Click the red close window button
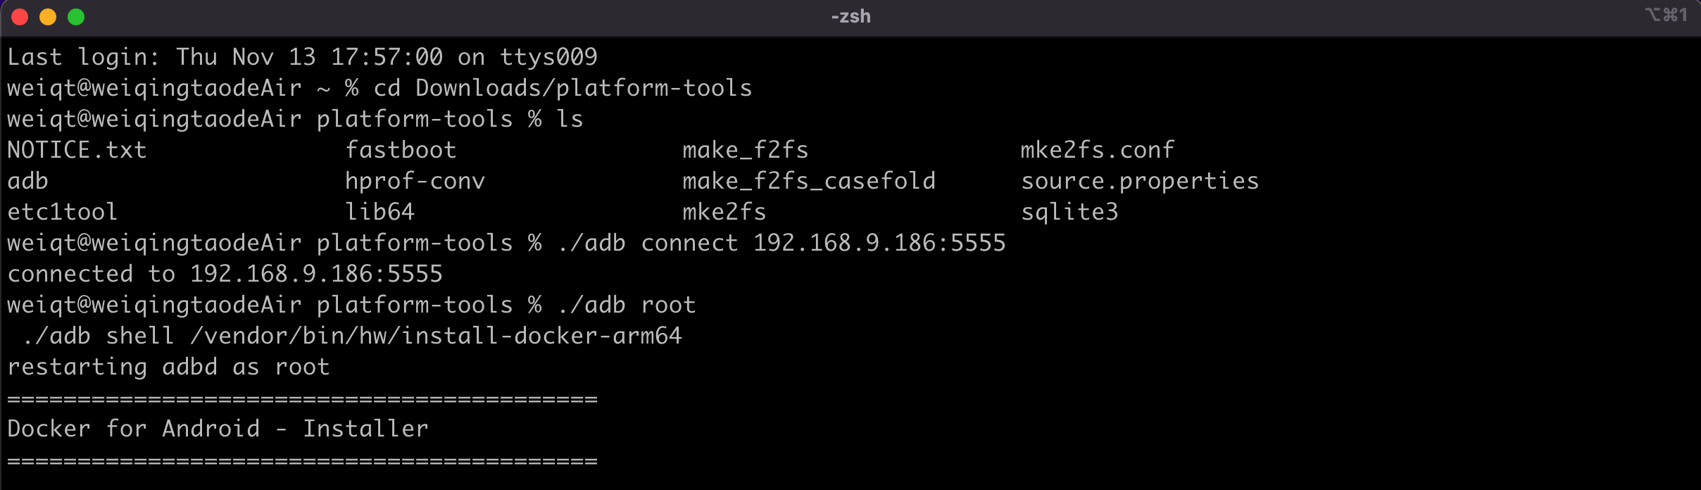 pos(20,17)
